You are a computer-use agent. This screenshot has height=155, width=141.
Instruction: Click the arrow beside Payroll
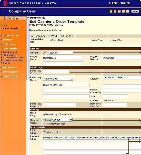(2, 63)
